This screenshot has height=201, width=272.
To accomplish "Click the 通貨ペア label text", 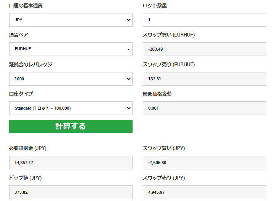I will click(19, 35).
